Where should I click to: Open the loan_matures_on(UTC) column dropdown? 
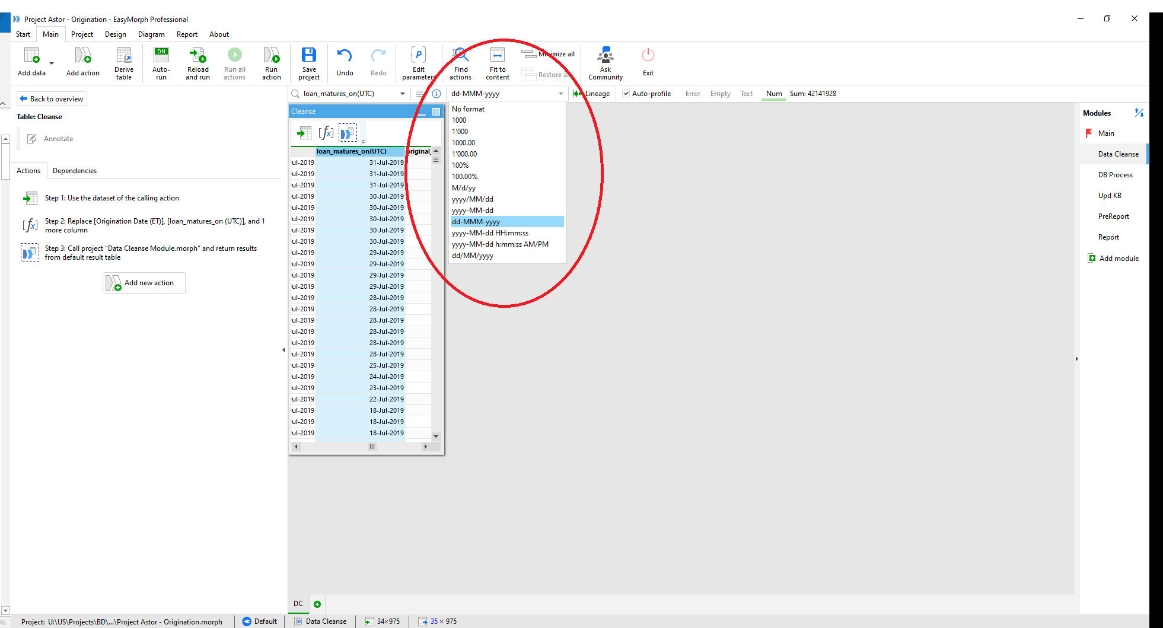403,93
